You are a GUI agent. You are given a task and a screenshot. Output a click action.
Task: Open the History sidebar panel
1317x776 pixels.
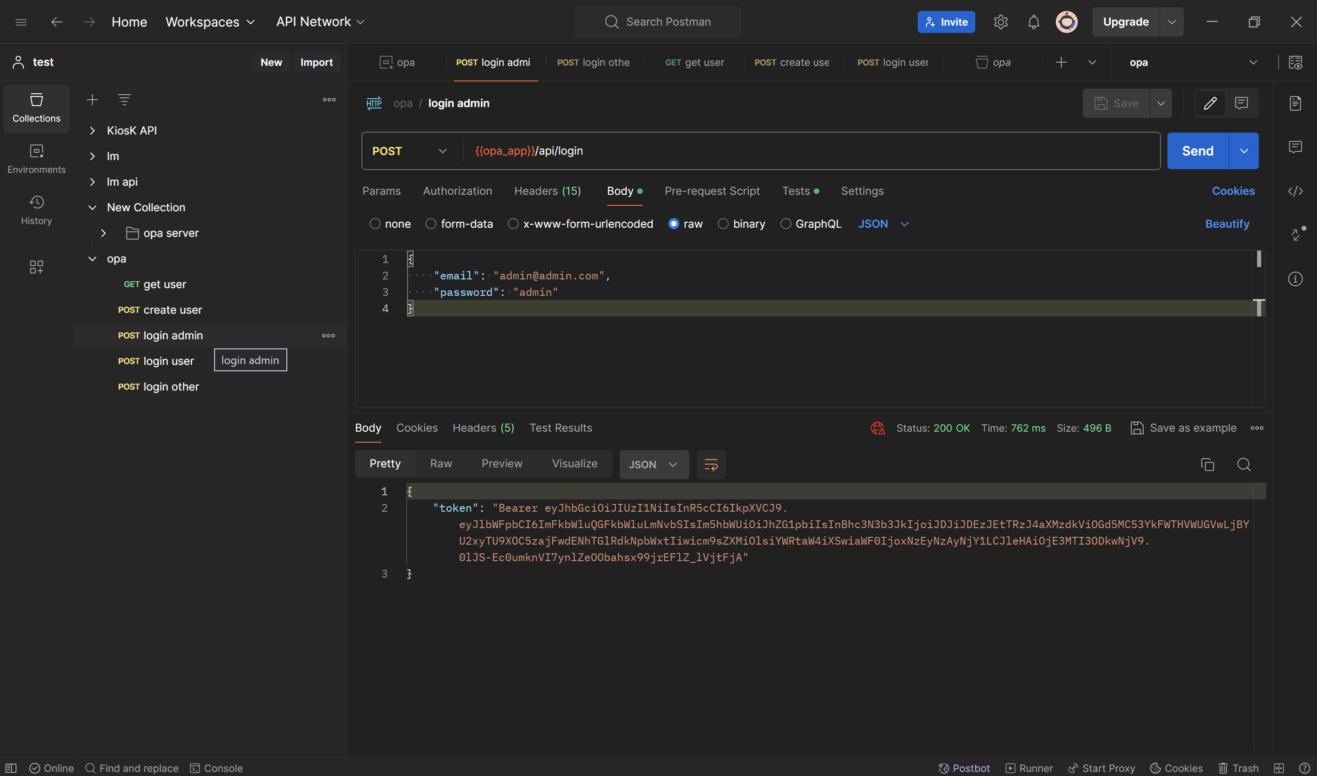[36, 210]
